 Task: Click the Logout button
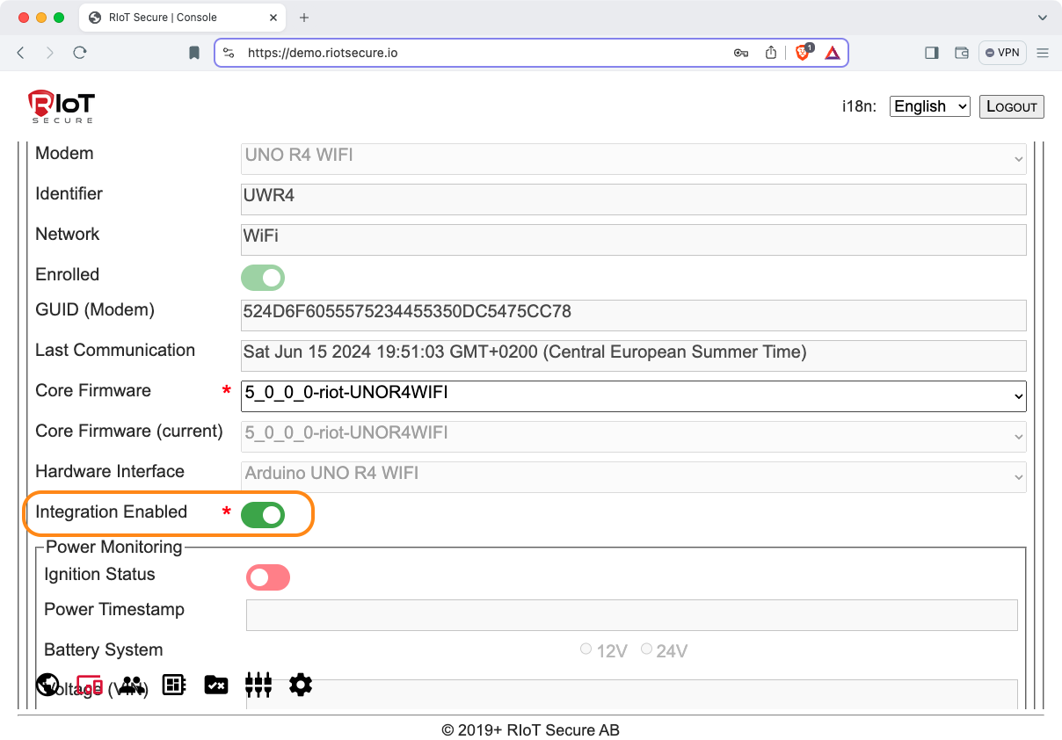pos(1011,106)
